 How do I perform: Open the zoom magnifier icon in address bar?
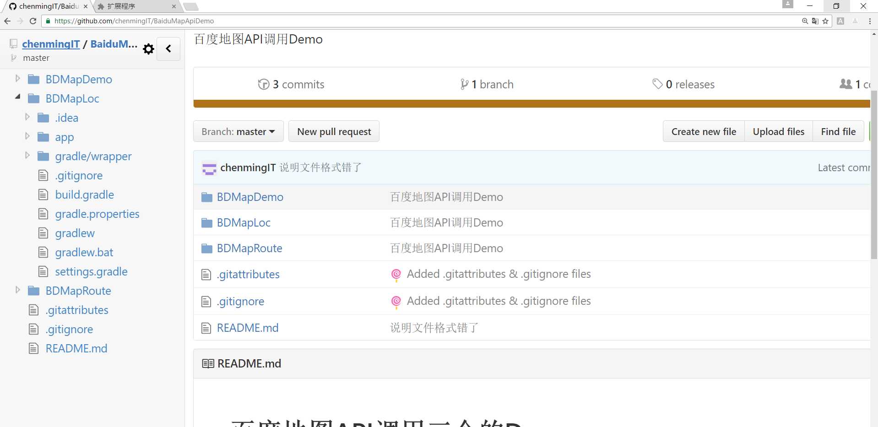[805, 21]
